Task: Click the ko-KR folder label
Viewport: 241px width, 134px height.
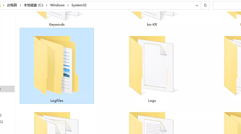Action: pos(152,25)
